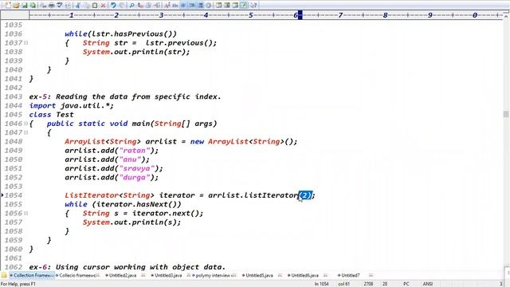The image size is (510, 287).
Task: Click "PC" line-ending indicator in status bar
Action: click(406, 284)
